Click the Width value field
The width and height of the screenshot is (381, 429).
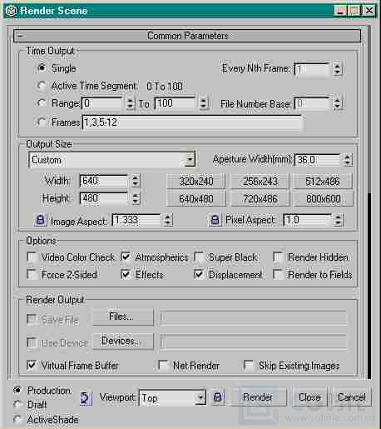(103, 181)
